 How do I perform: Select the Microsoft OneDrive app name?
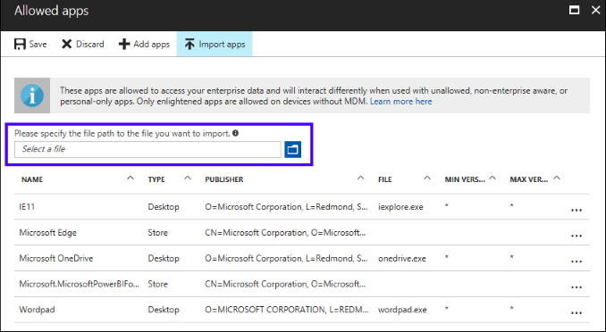click(56, 258)
